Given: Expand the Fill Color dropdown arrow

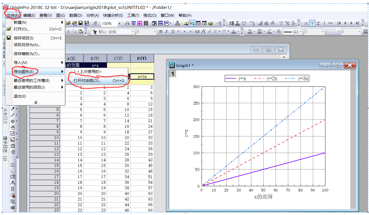Looking at the screenshot, I should pos(254,32).
